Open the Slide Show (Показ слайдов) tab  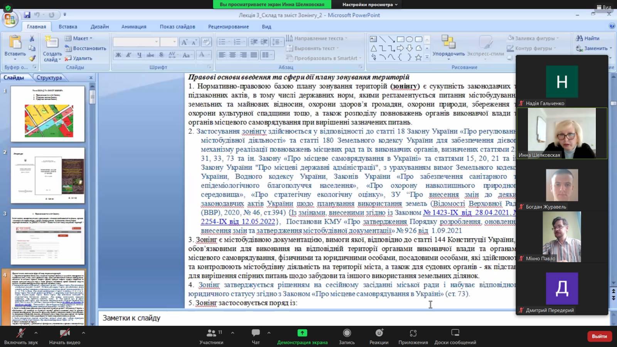[177, 27]
